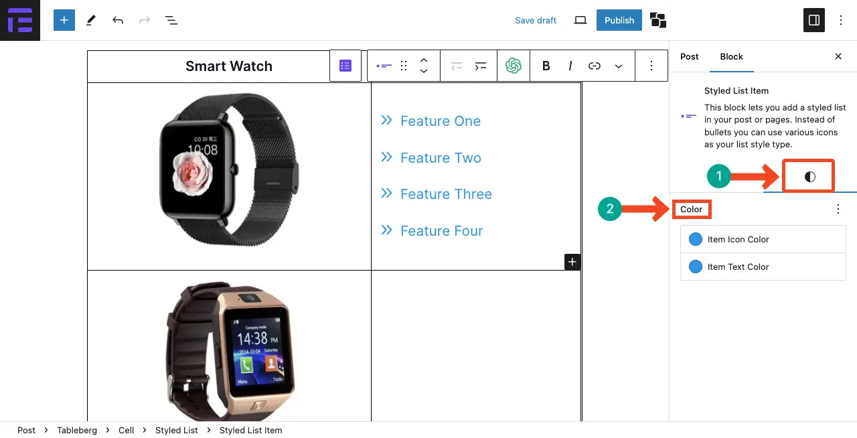Open the block inserter plus button
Screen dimensions: 857x438
[x=64, y=20]
